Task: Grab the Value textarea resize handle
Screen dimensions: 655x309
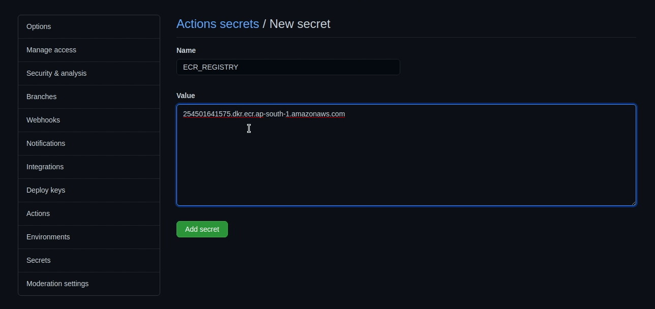Action: pos(633,203)
